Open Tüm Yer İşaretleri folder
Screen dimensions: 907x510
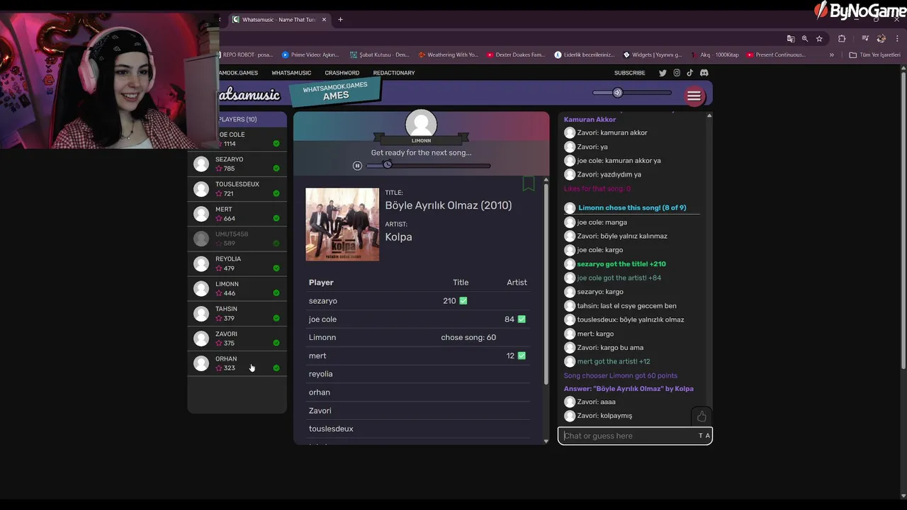click(874, 55)
